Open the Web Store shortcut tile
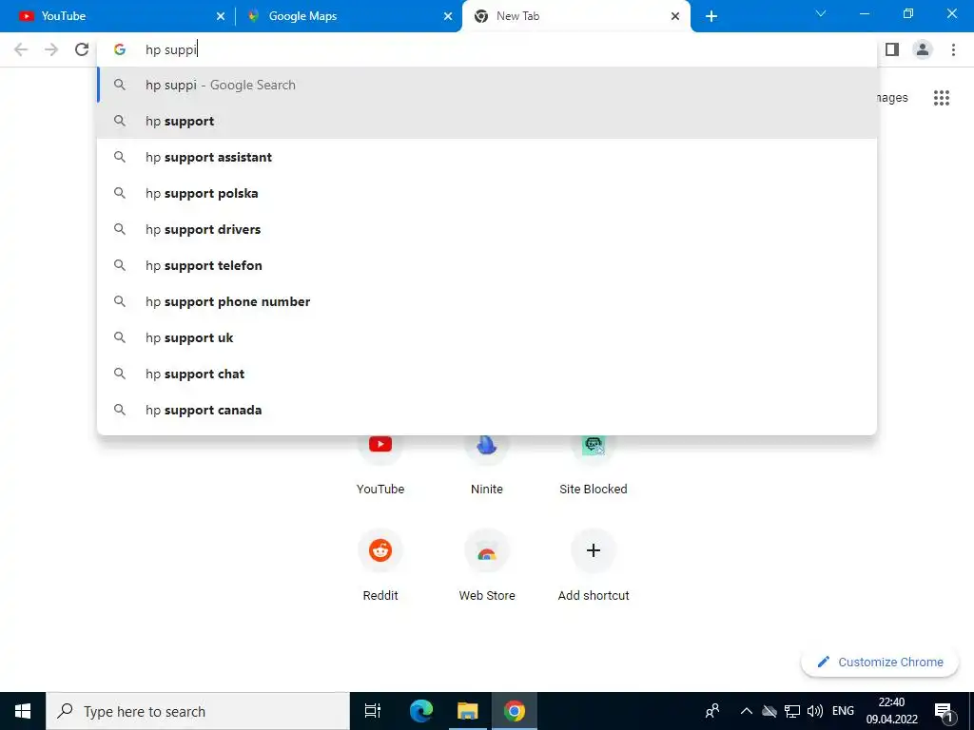Screen dimensions: 974x730 pyautogui.click(x=487, y=564)
